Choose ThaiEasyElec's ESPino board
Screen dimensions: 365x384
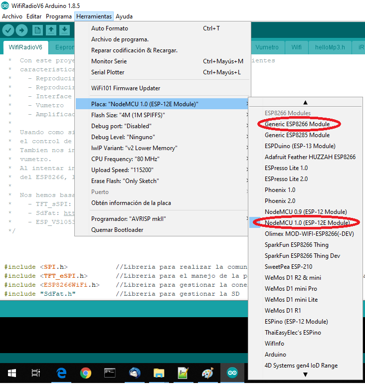point(305,333)
